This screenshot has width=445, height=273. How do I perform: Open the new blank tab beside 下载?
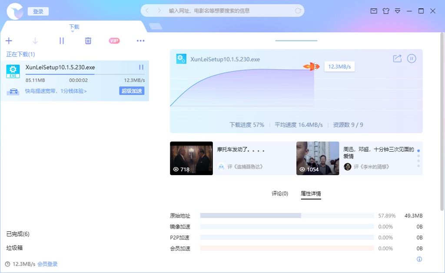(x=156, y=27)
